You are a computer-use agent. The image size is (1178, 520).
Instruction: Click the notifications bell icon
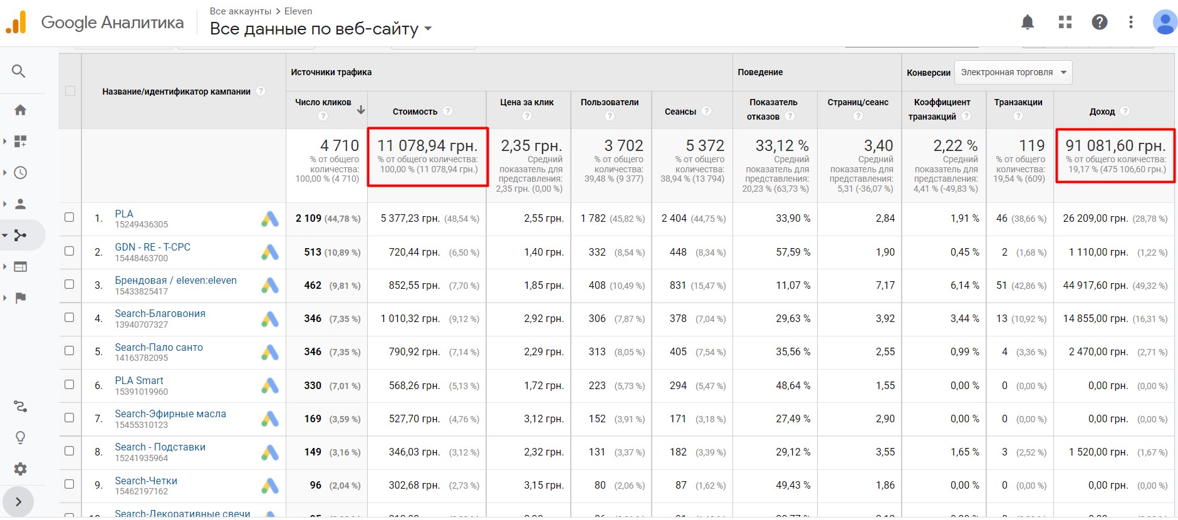(x=1028, y=23)
